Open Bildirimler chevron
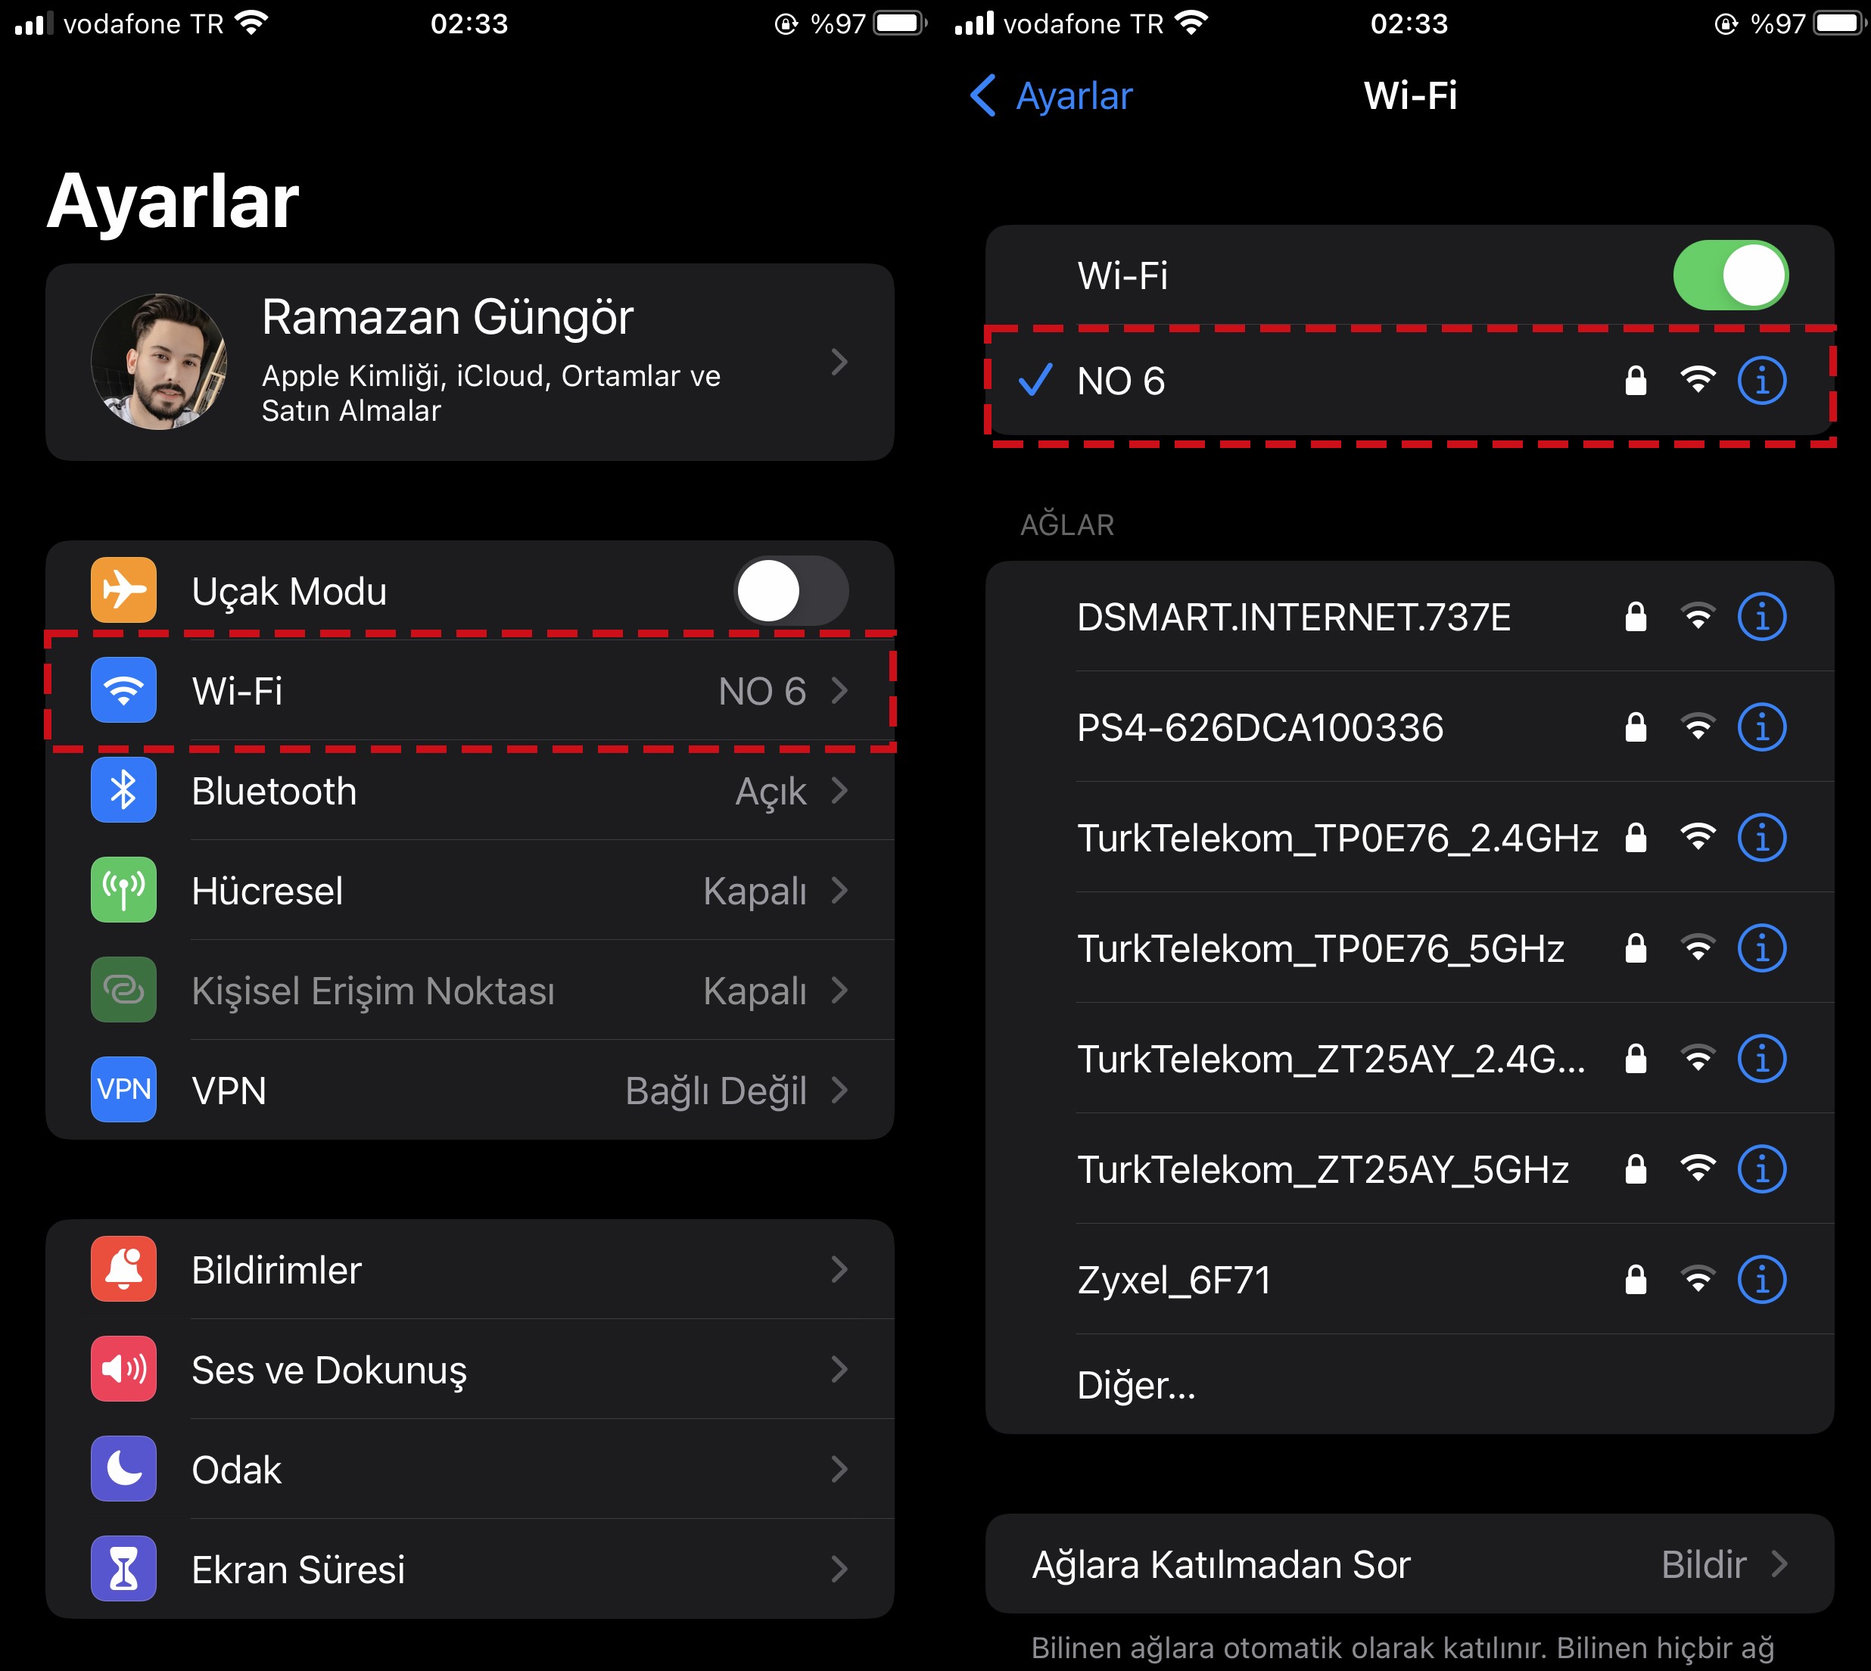This screenshot has height=1671, width=1871. [x=838, y=1270]
